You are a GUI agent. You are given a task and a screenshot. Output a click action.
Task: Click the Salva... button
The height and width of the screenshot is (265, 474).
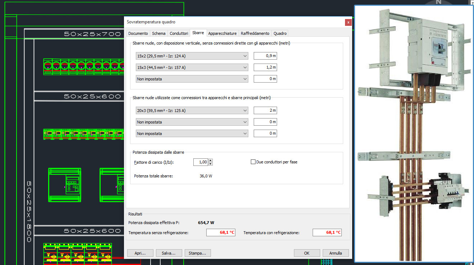click(169, 253)
